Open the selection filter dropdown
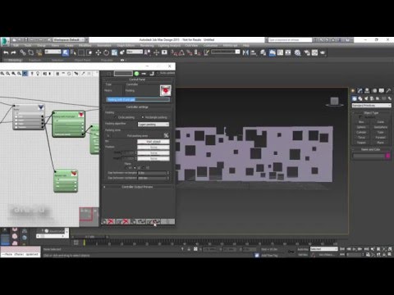The width and height of the screenshot is (394, 295). 53,52
